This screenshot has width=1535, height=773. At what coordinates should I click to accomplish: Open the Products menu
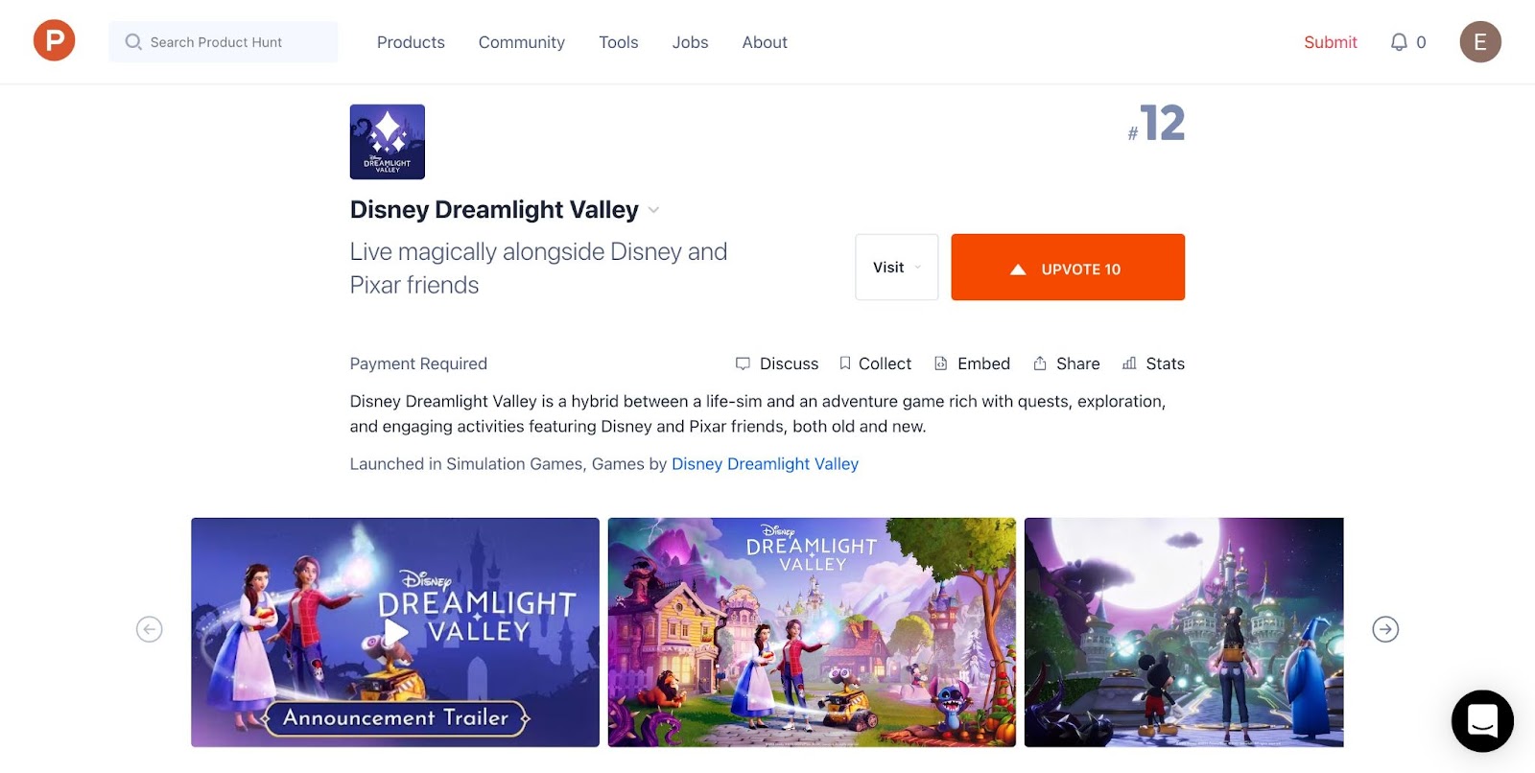pos(411,42)
